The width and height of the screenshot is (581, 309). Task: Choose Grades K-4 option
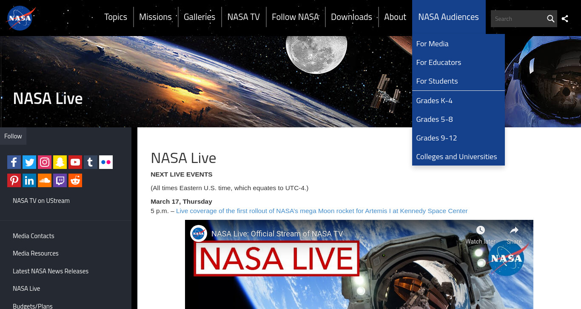point(459,101)
